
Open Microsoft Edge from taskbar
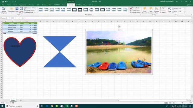pyautogui.click(x=47, y=106)
